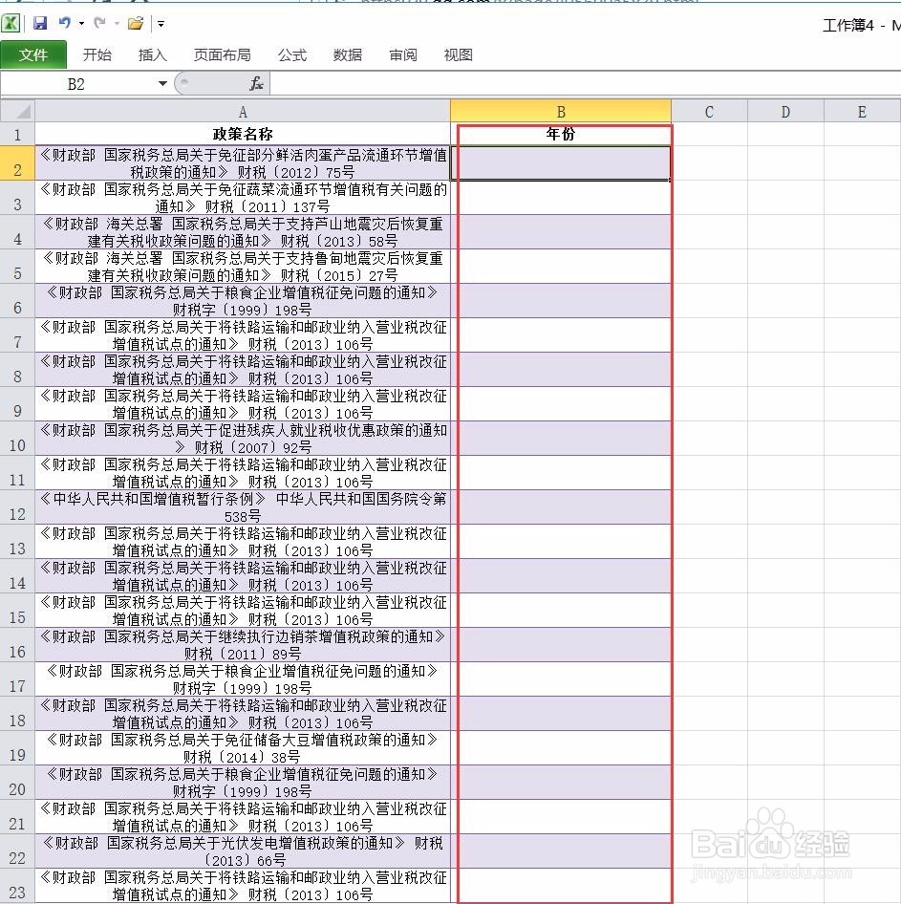This screenshot has height=904, width=901.
Task: Click the 年份 header cell B1
Action: (x=561, y=134)
